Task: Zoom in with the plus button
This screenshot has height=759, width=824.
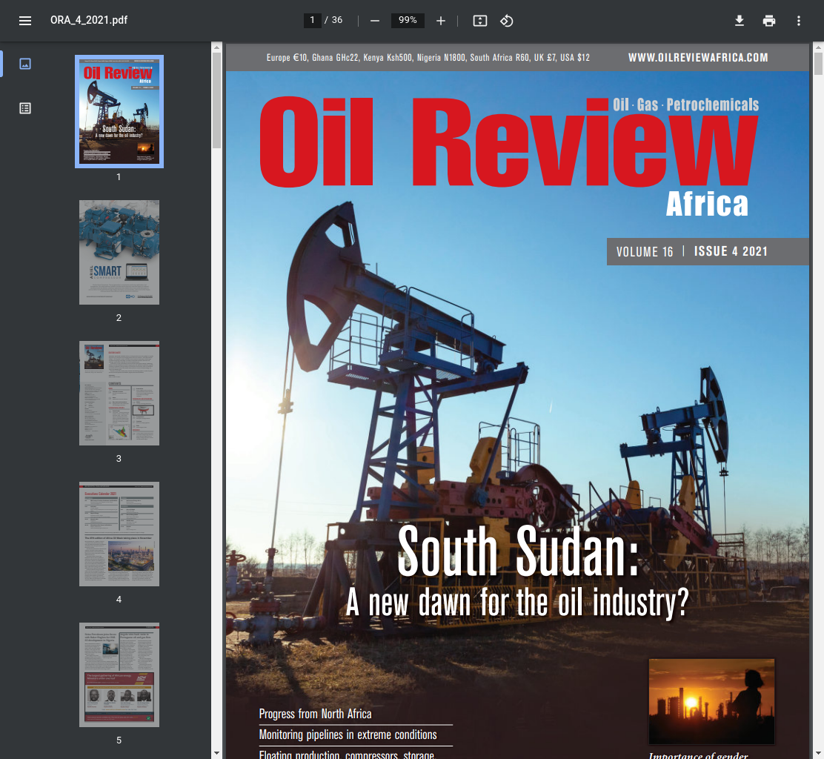Action: coord(441,21)
